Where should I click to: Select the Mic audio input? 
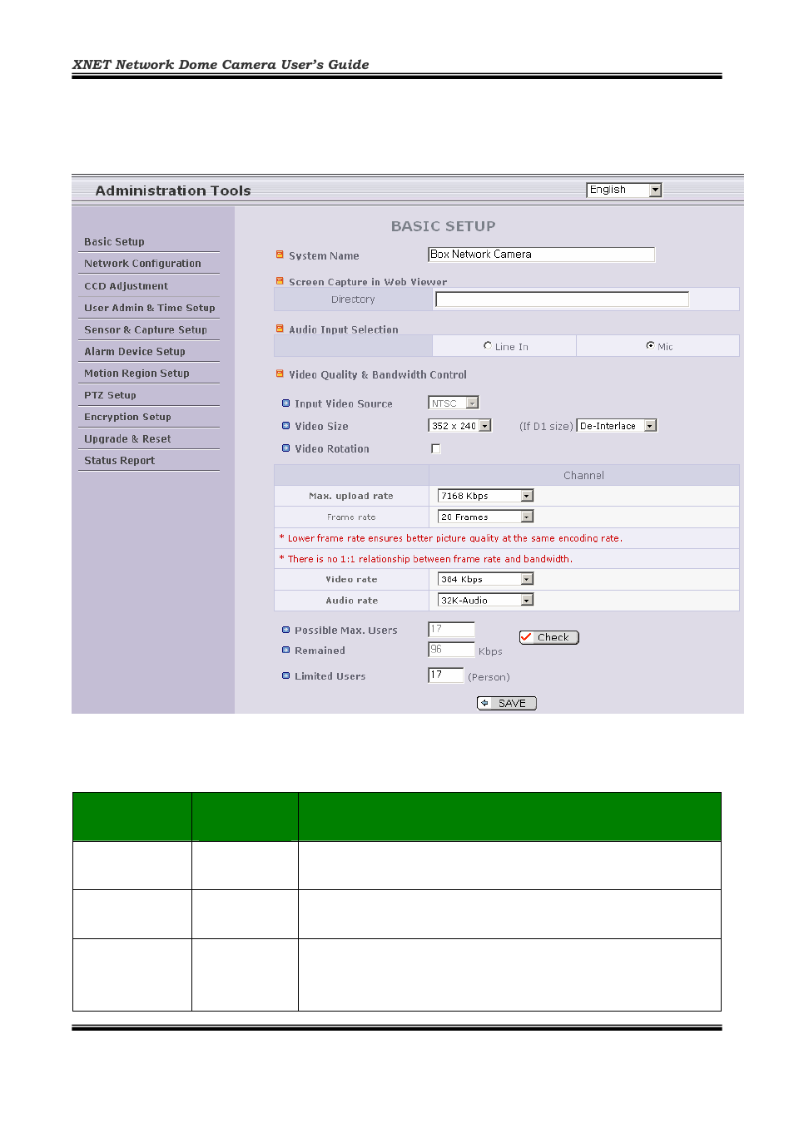tap(650, 346)
